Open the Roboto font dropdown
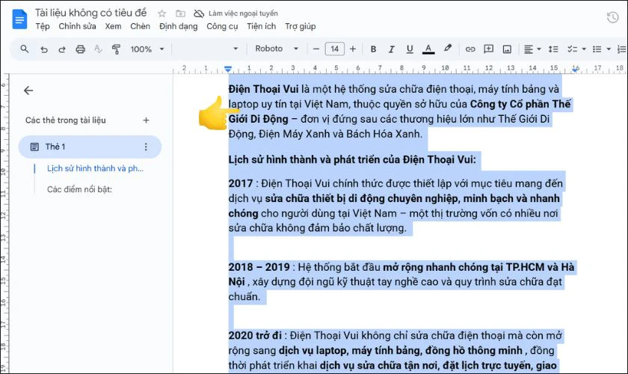The width and height of the screenshot is (628, 374). pyautogui.click(x=277, y=49)
